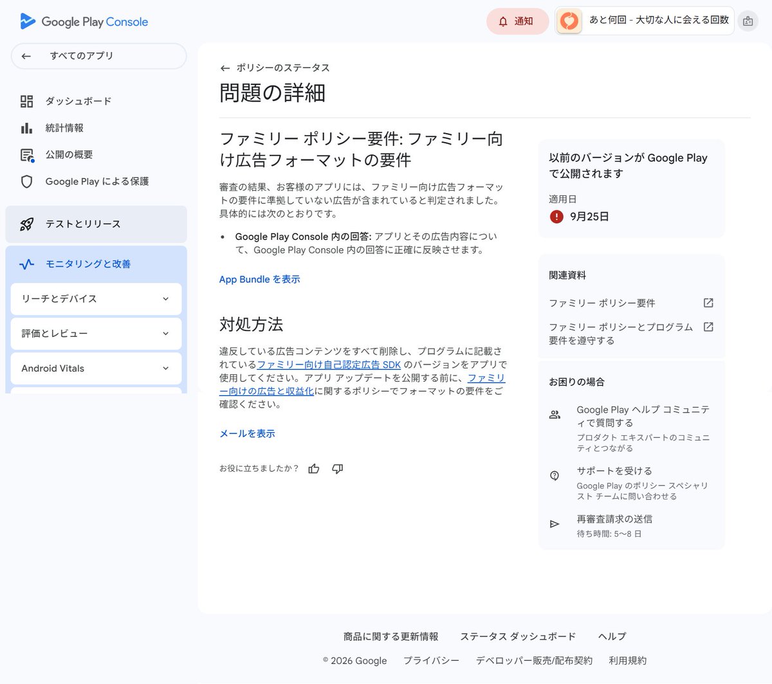772x684 pixels.
Task: Open ヘルプ footer link
Action: point(612,636)
